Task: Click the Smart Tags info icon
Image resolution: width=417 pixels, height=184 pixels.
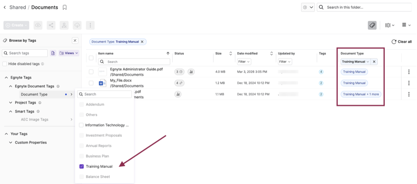Action: click(x=38, y=111)
